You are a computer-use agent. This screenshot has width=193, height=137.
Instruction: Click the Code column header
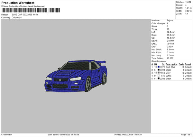point(181,64)
